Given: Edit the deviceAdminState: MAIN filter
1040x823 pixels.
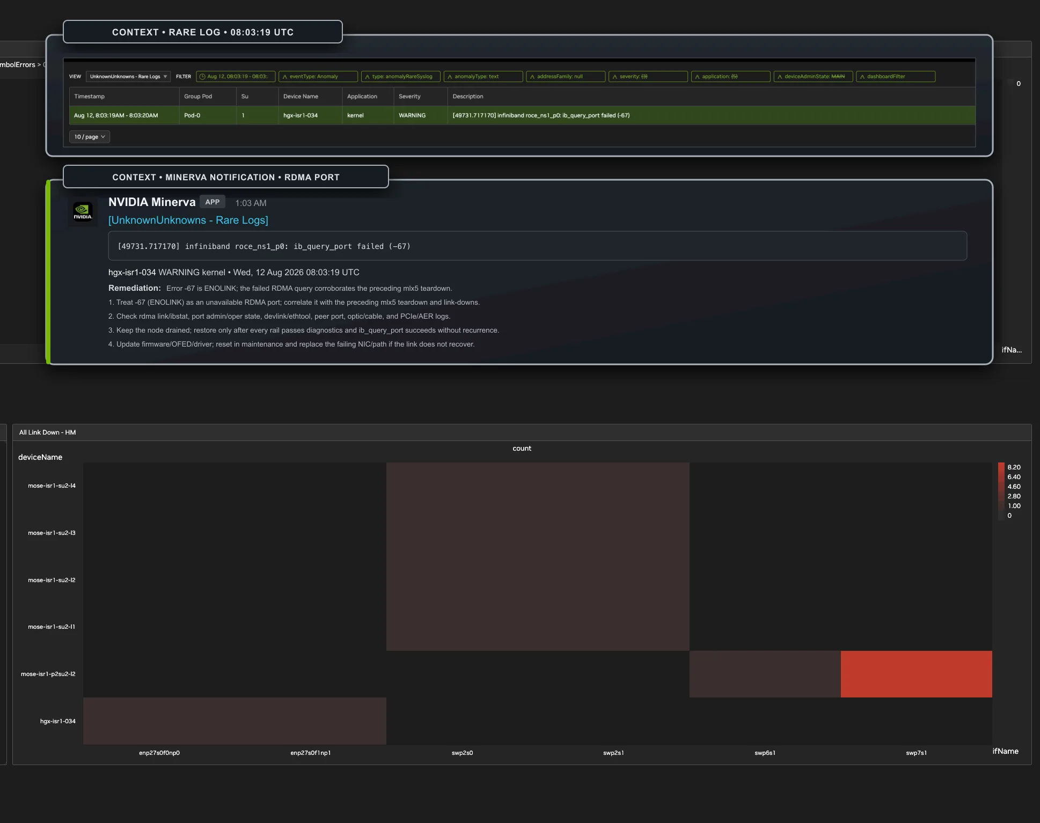Looking at the screenshot, I should click(814, 77).
